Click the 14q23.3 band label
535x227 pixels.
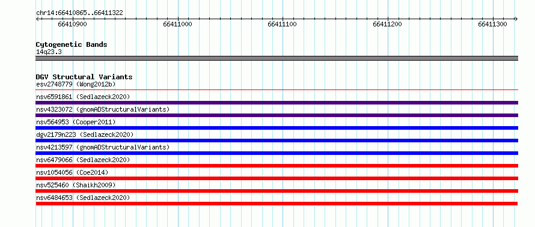[x=49, y=52]
